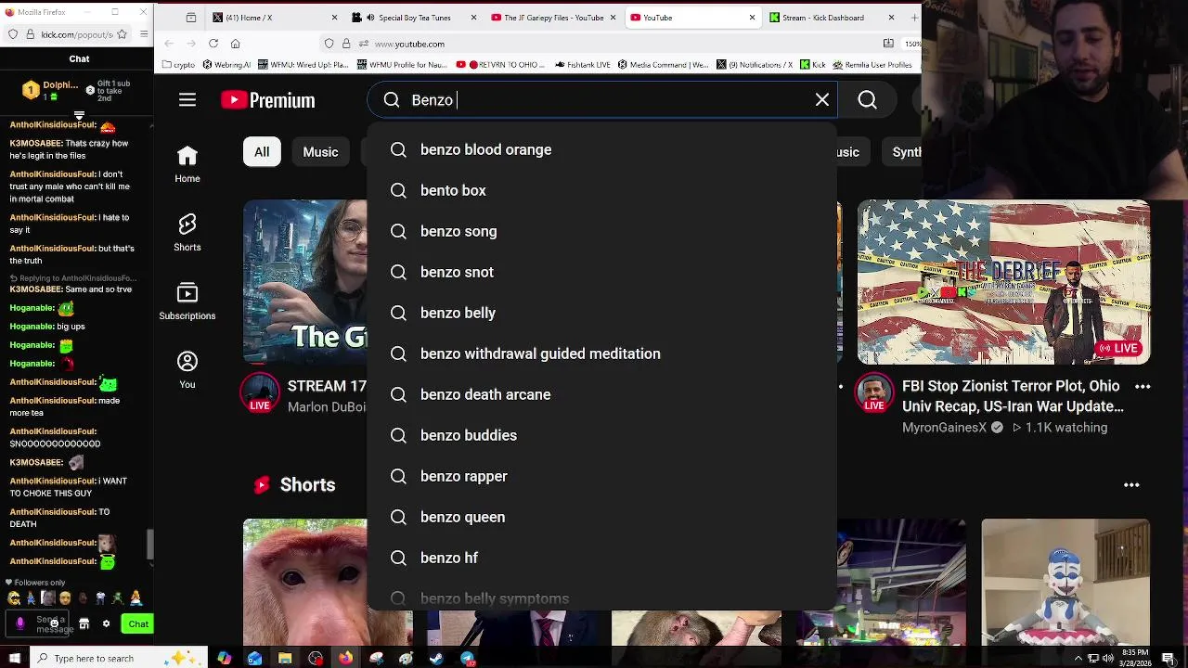Screen dimensions: 1188x668
Task: Open Subscriptions in the YouTube sidebar
Action: pos(187,302)
